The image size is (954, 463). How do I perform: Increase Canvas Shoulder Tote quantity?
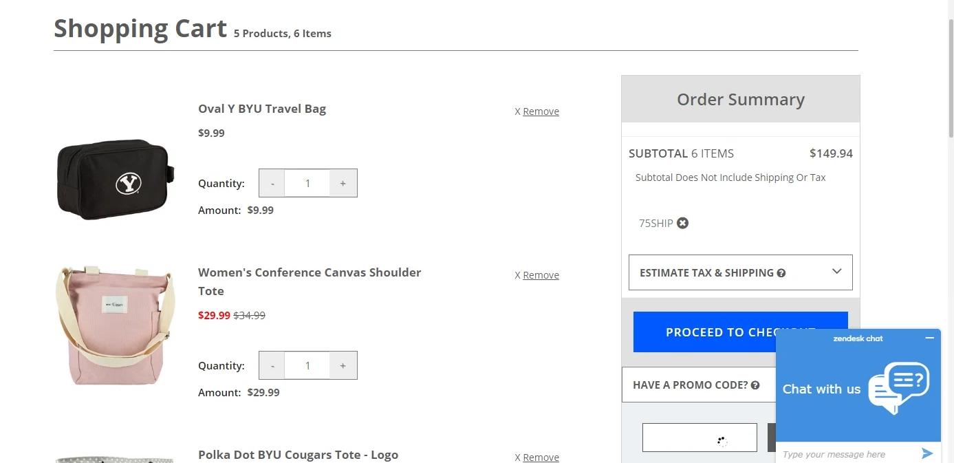343,365
